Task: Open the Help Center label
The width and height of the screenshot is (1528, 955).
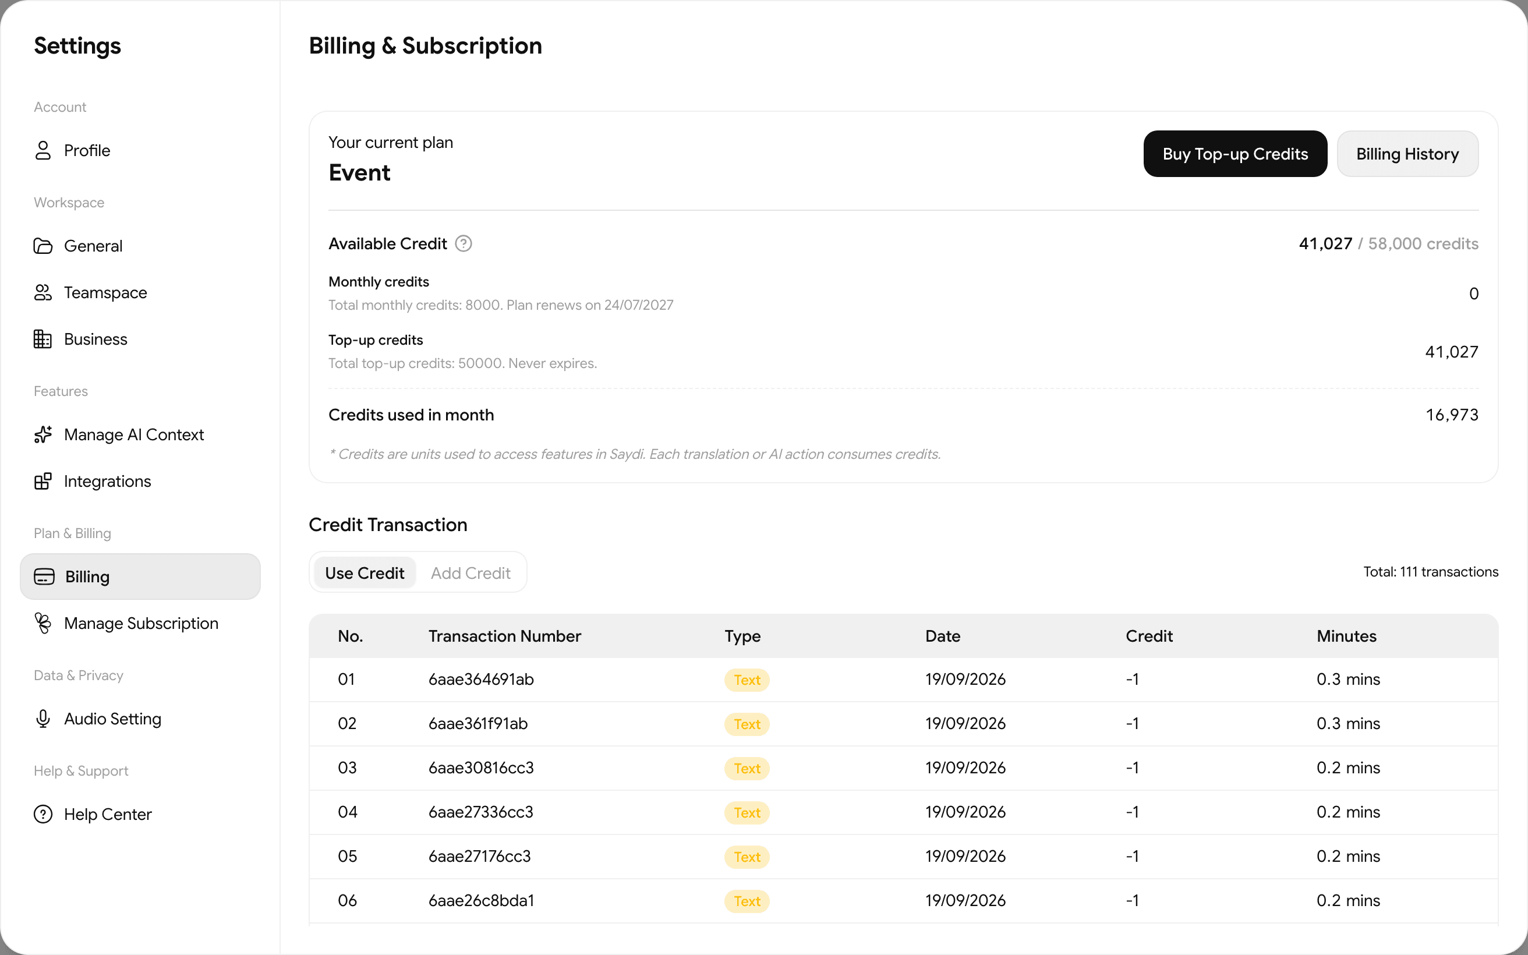Action: pyautogui.click(x=108, y=814)
